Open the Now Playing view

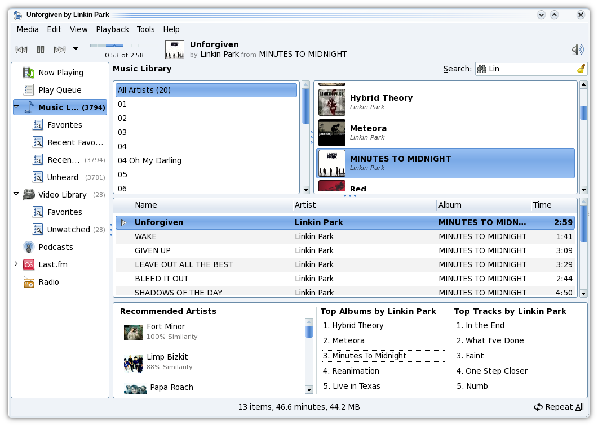tap(60, 73)
